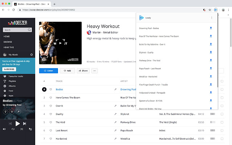The width and height of the screenshot is (232, 145).
Task: Open Drowning Pool artist link
Action: [128, 90]
